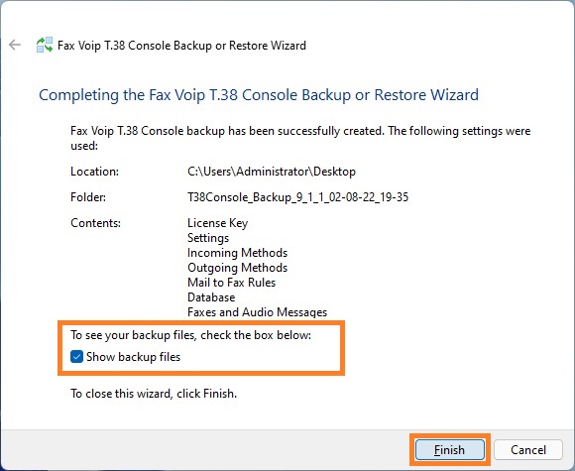This screenshot has height=471, width=575.
Task: Click Outgoing Methods in contents list
Action: (x=237, y=268)
